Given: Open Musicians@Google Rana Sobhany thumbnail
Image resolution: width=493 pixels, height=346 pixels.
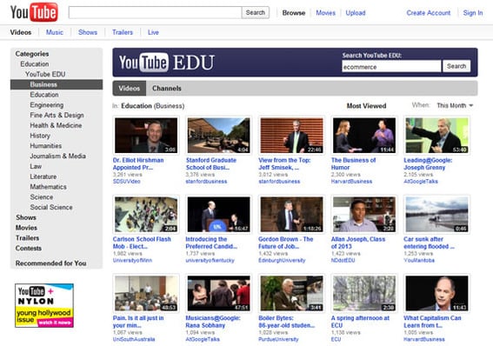Looking at the screenshot, I should pyautogui.click(x=219, y=293).
